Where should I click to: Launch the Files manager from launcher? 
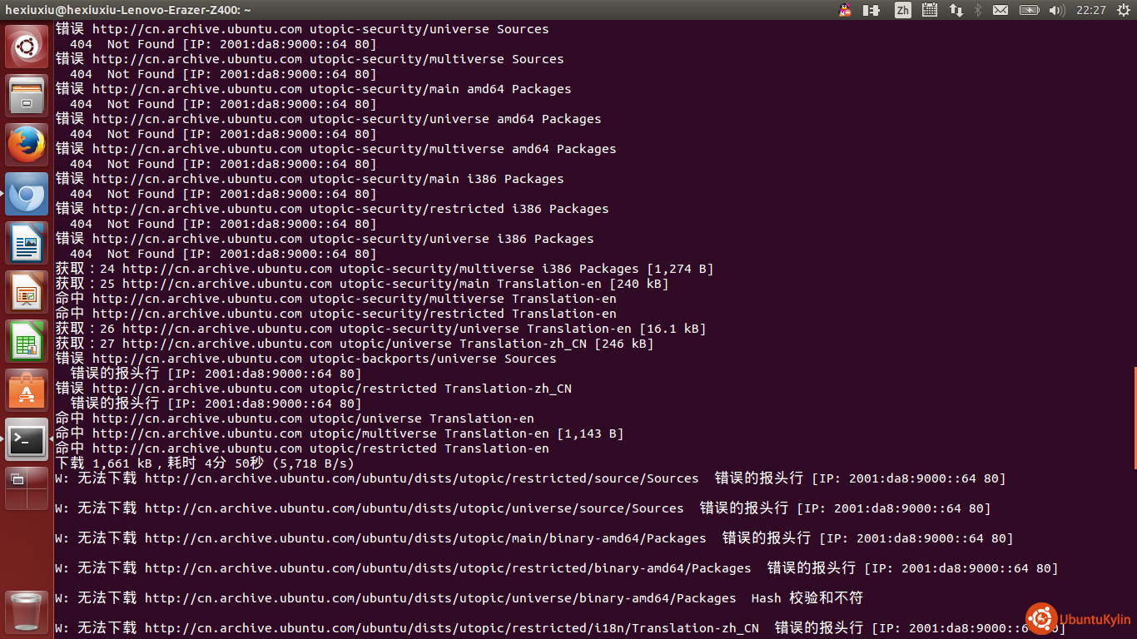(27, 96)
